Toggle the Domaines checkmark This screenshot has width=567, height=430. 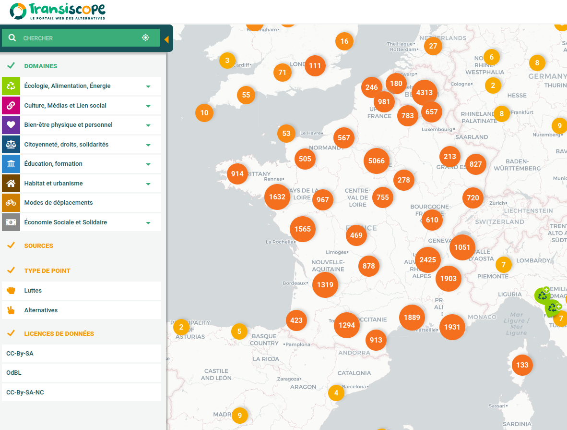click(x=11, y=66)
